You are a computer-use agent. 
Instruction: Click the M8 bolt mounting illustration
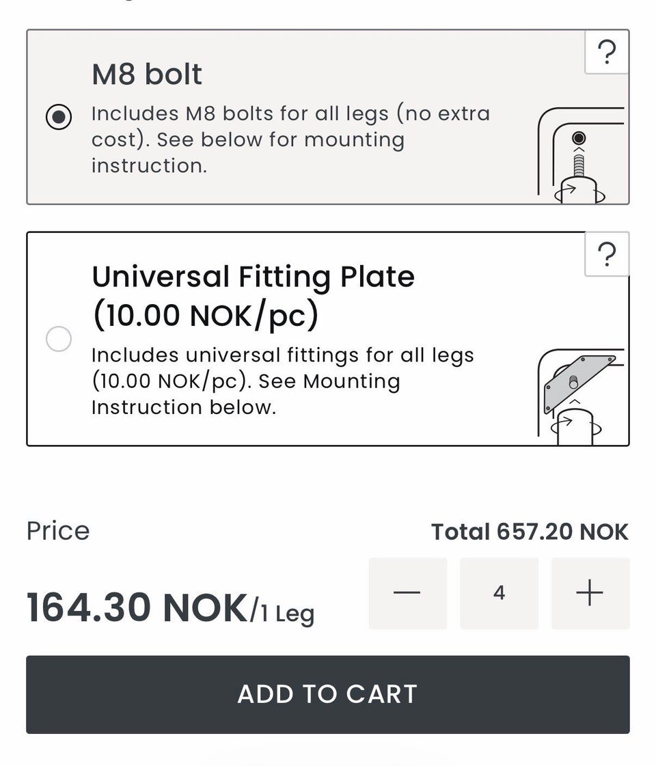(580, 154)
